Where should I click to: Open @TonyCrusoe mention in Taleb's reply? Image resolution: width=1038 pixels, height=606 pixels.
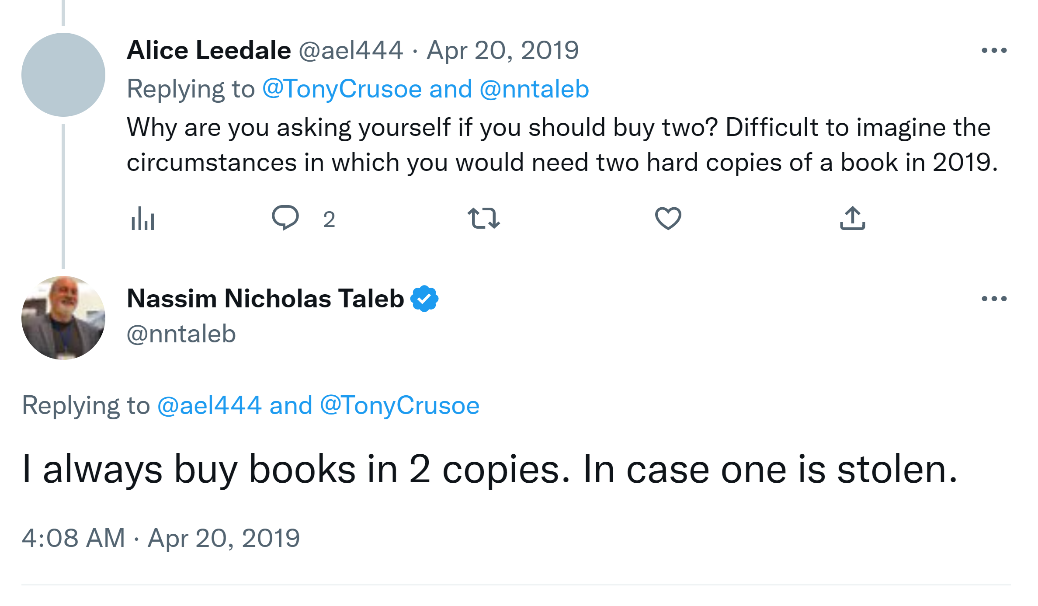coord(400,405)
